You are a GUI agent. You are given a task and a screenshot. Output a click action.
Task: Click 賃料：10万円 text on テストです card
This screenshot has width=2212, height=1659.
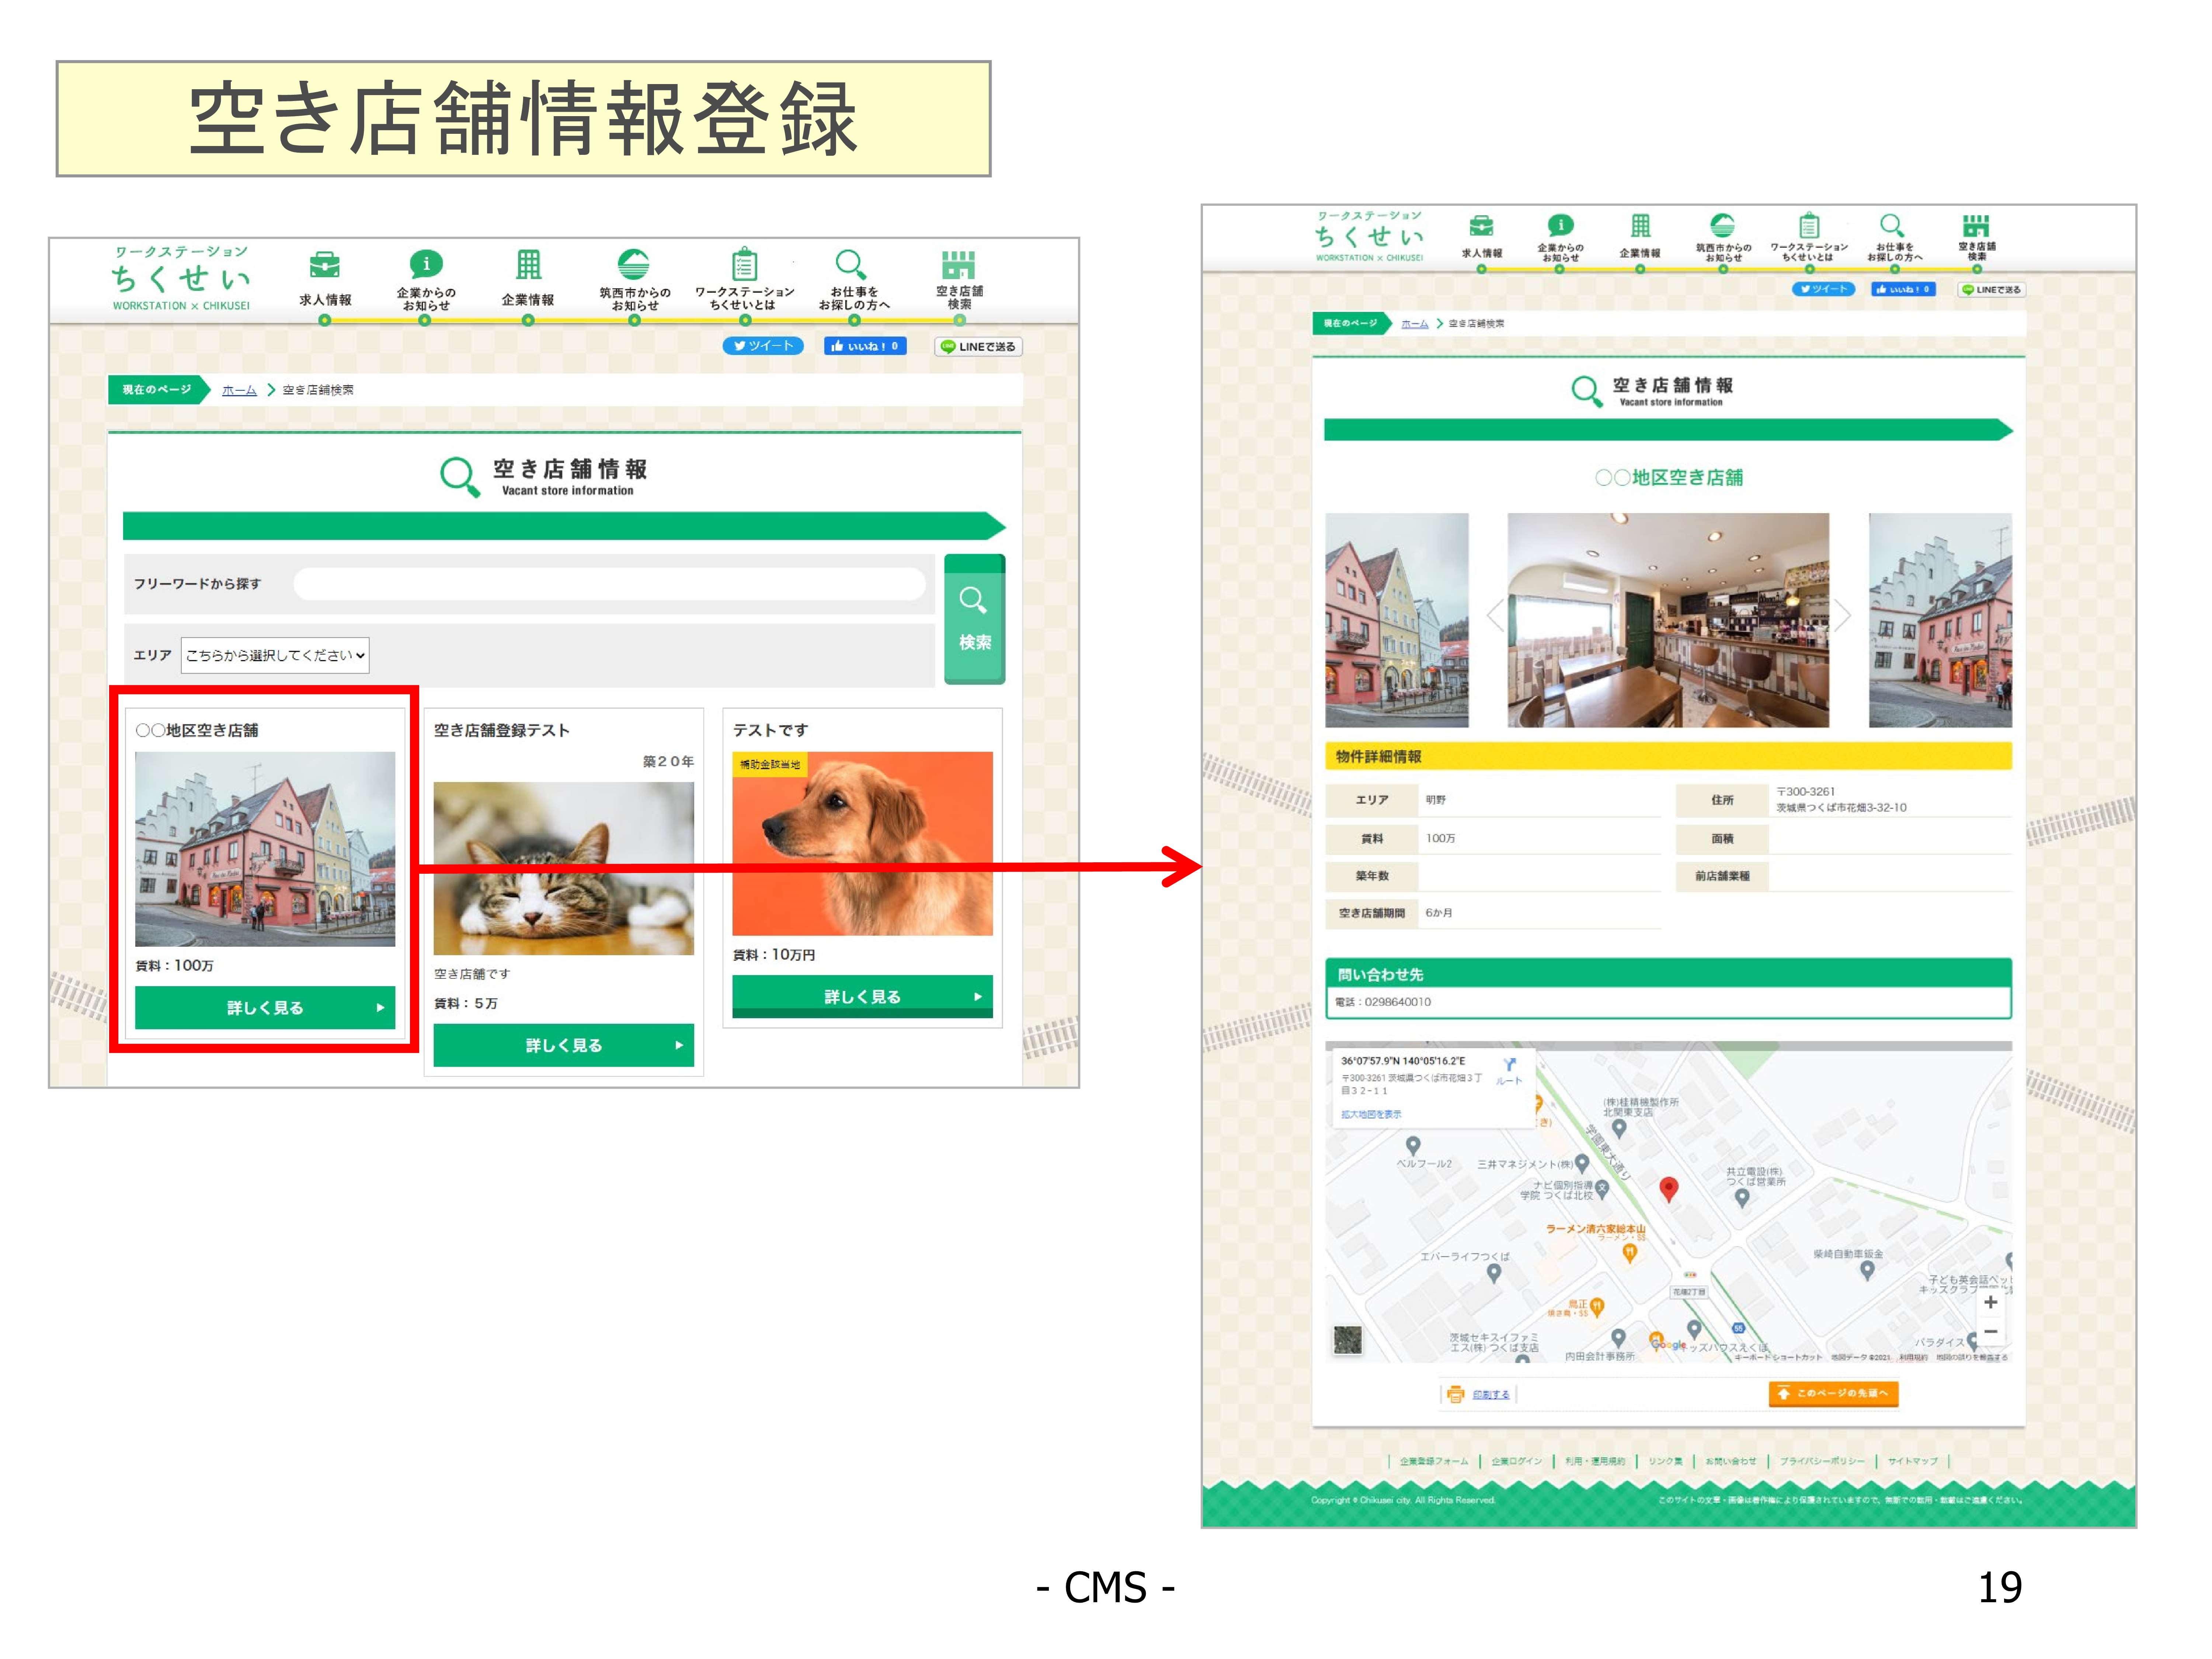(774, 955)
